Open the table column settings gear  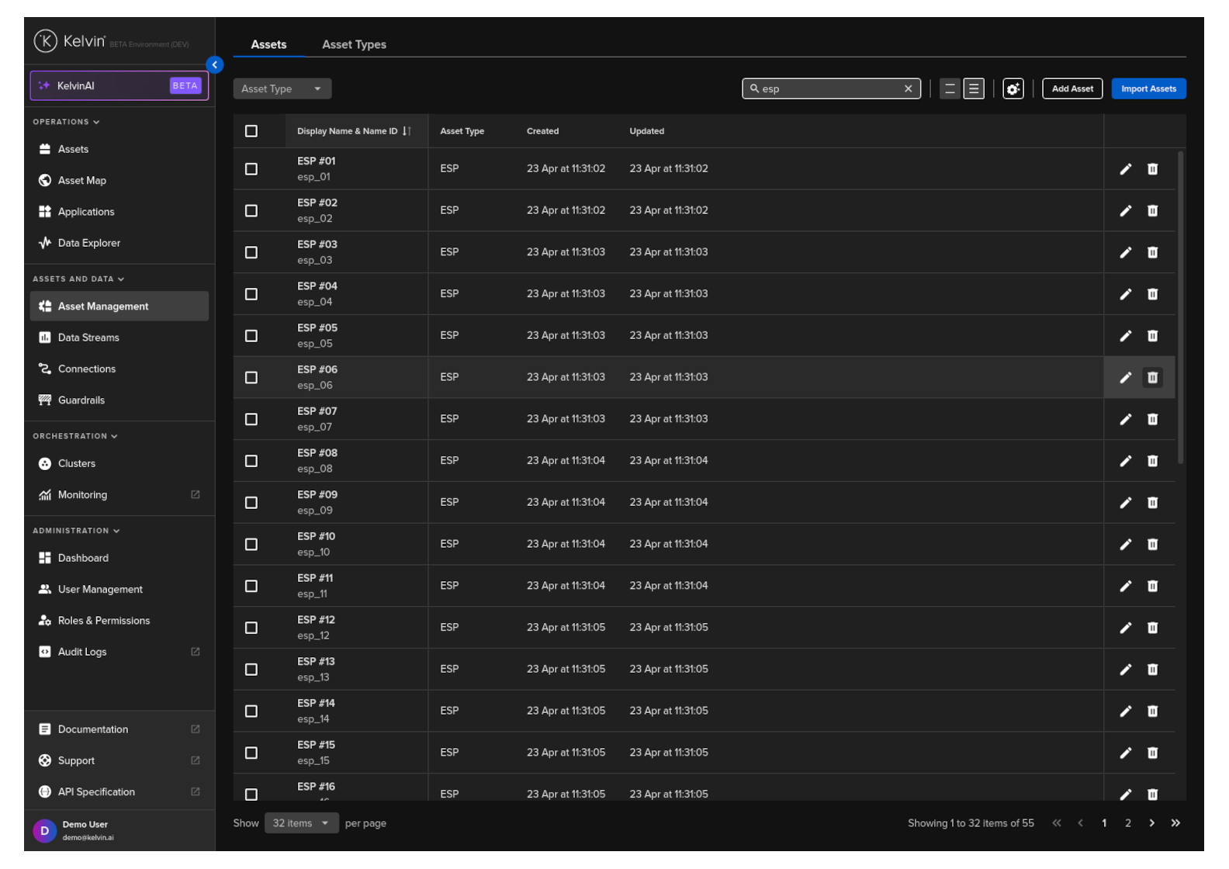[x=1013, y=89]
